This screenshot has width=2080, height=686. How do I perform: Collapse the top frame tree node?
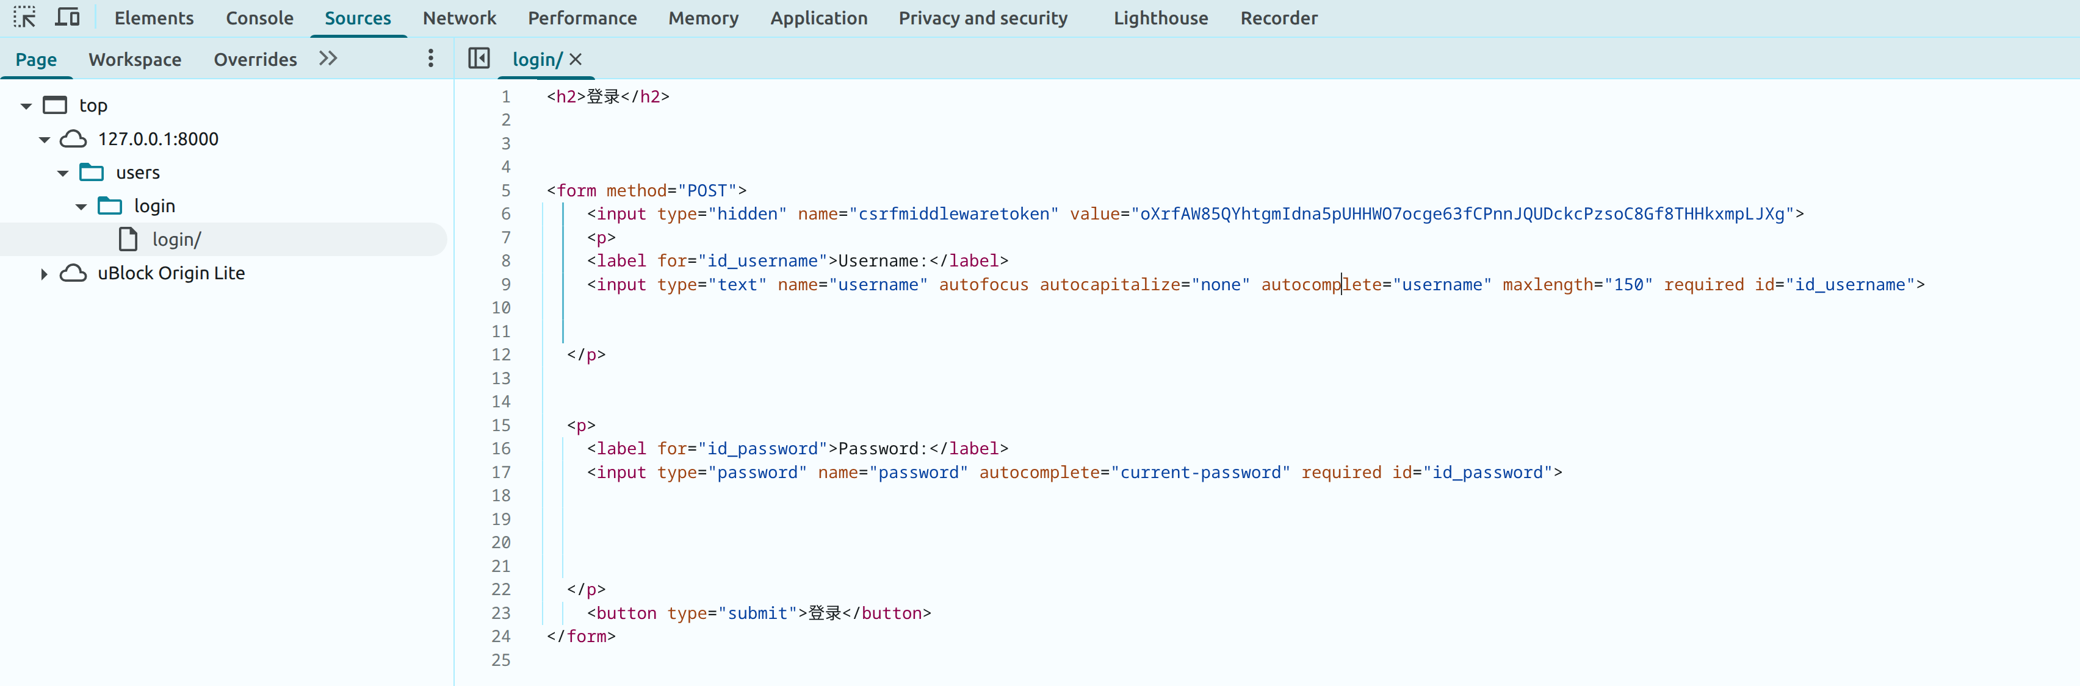tap(26, 105)
